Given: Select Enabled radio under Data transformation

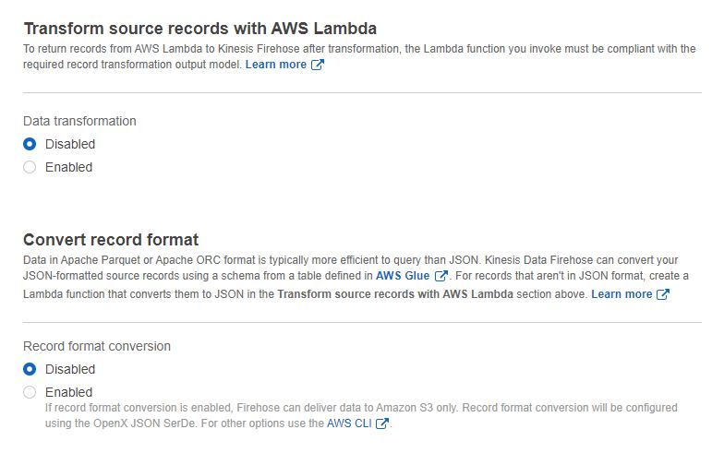Looking at the screenshot, I should [30, 167].
